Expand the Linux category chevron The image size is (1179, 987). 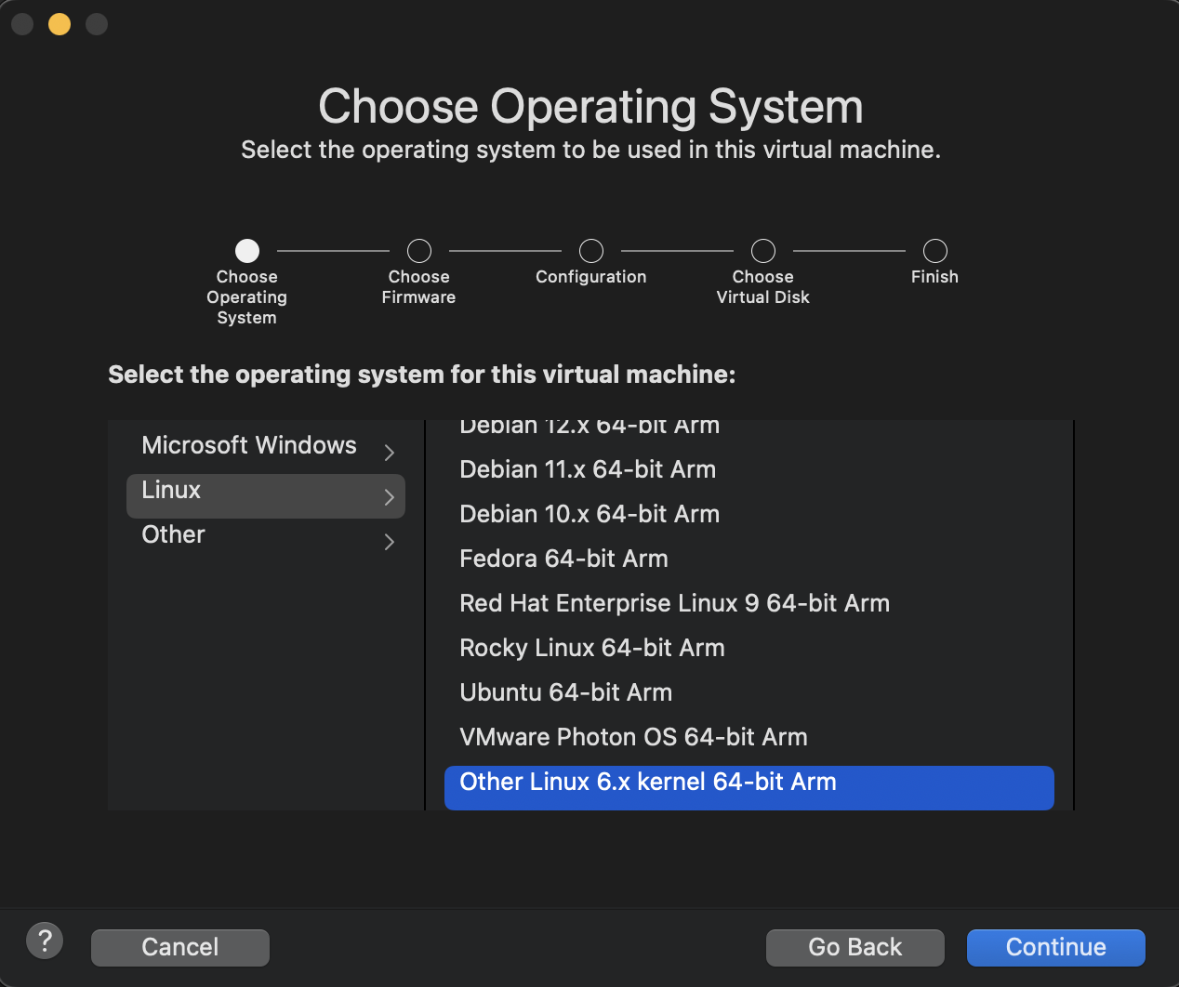point(390,497)
